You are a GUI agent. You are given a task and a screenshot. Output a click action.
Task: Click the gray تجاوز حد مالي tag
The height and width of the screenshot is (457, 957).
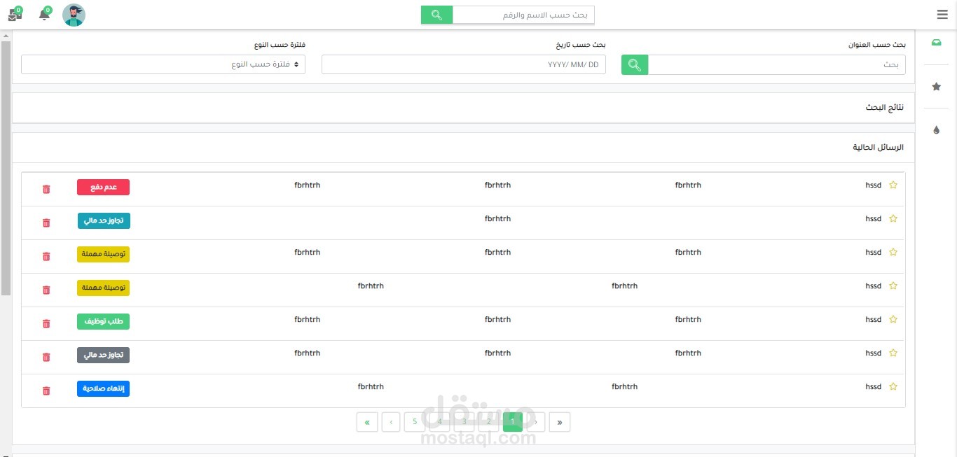tap(103, 355)
